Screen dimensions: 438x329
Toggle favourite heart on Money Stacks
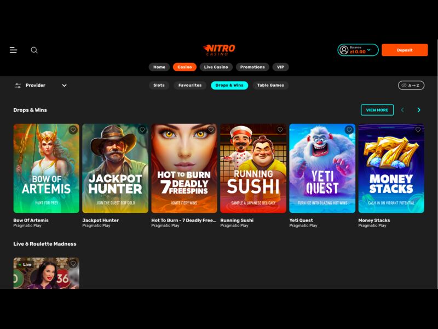click(418, 130)
